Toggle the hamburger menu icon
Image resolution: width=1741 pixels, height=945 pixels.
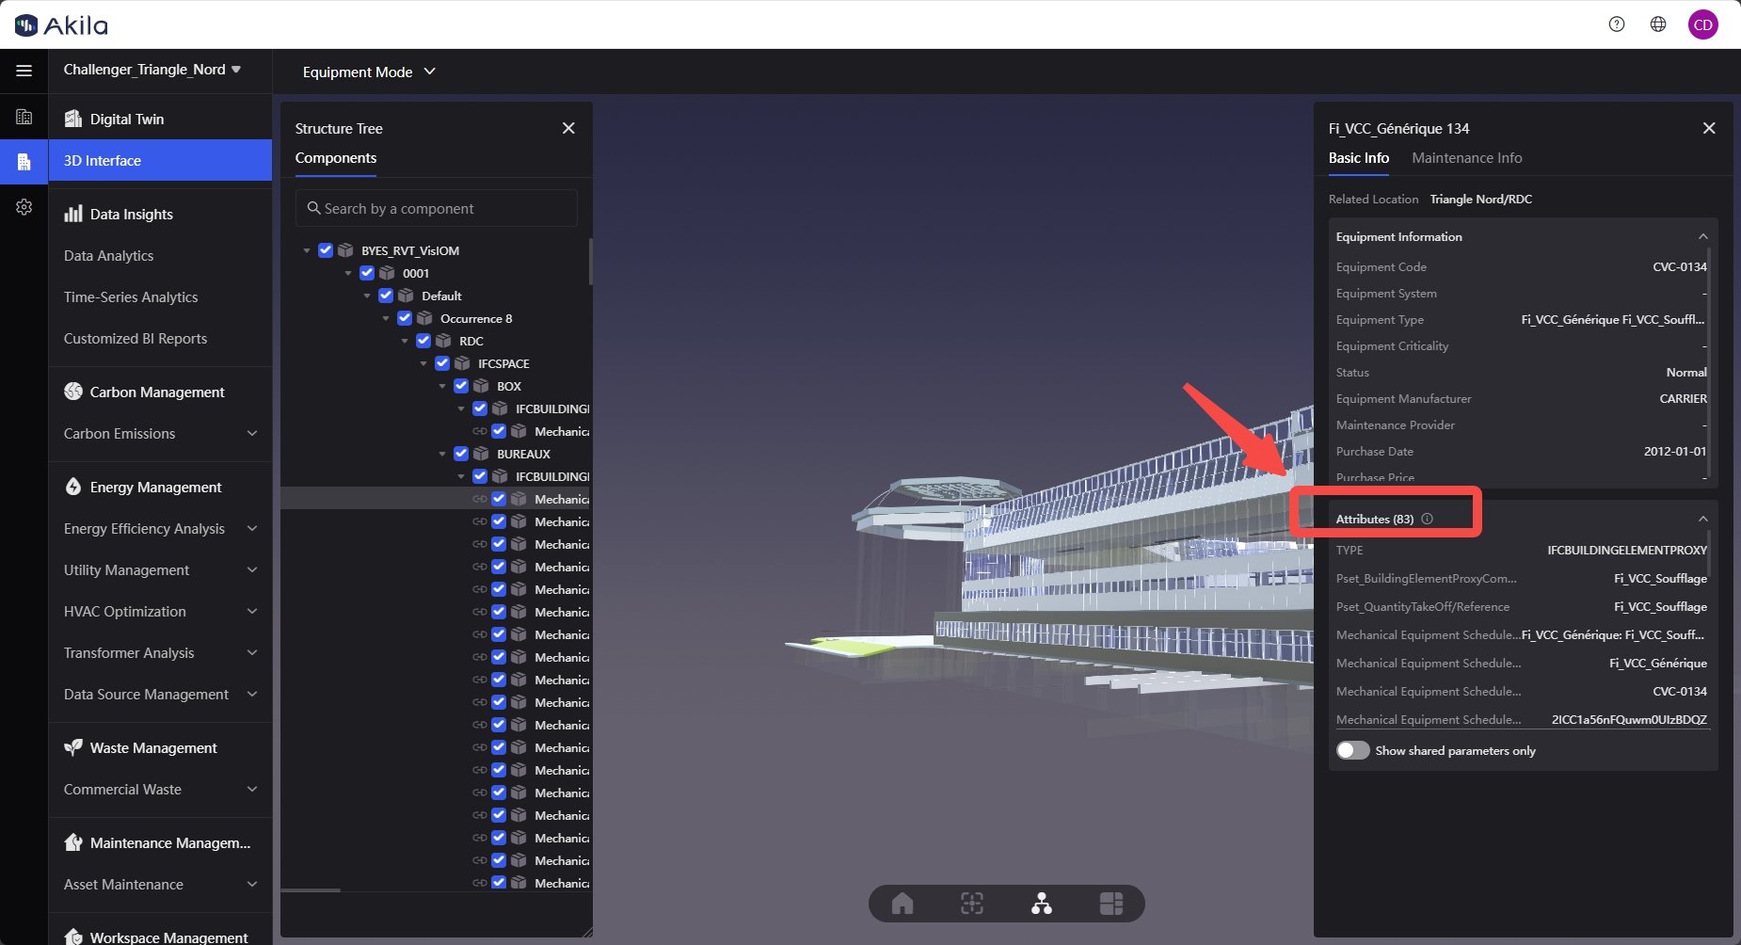(x=24, y=71)
